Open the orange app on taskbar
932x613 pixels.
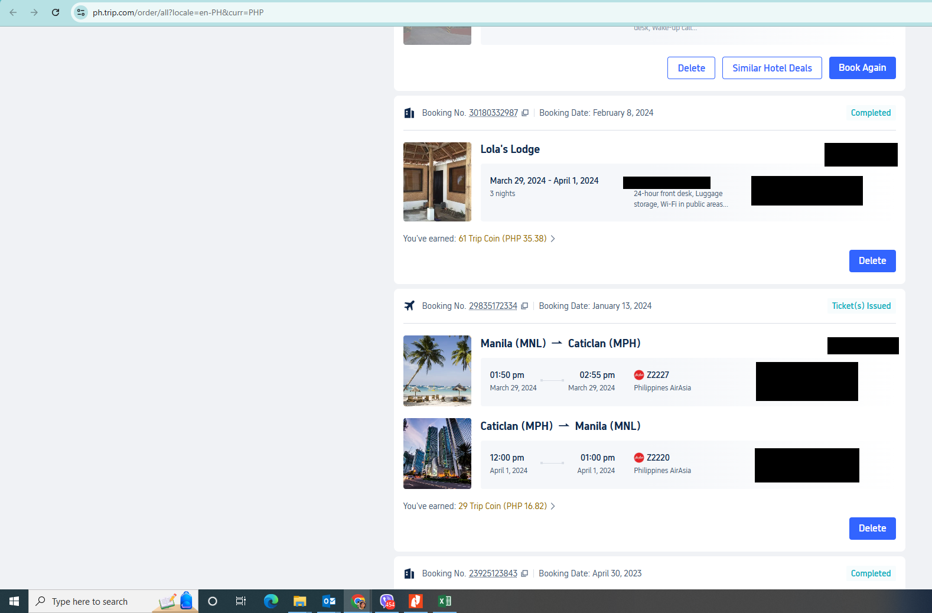[416, 601]
